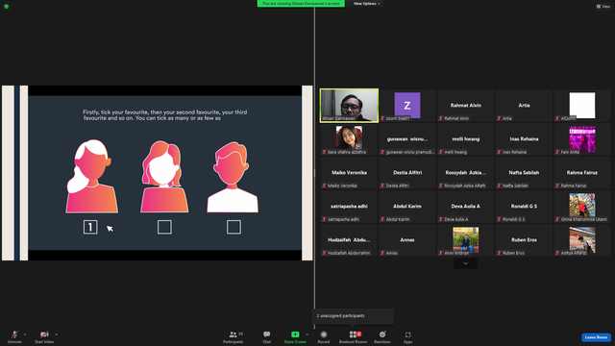Select Artia's participant tile
This screenshot has height=346, width=615.
[x=524, y=106]
